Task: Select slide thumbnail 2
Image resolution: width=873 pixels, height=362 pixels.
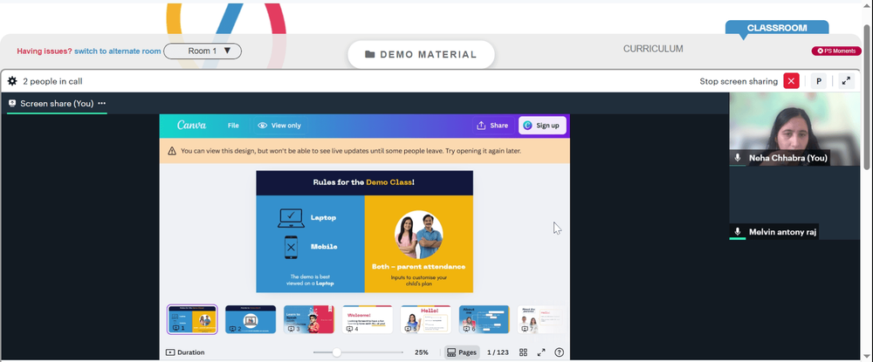Action: coord(251,319)
